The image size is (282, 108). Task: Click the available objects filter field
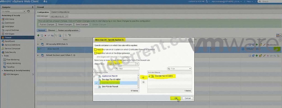coord(127,69)
